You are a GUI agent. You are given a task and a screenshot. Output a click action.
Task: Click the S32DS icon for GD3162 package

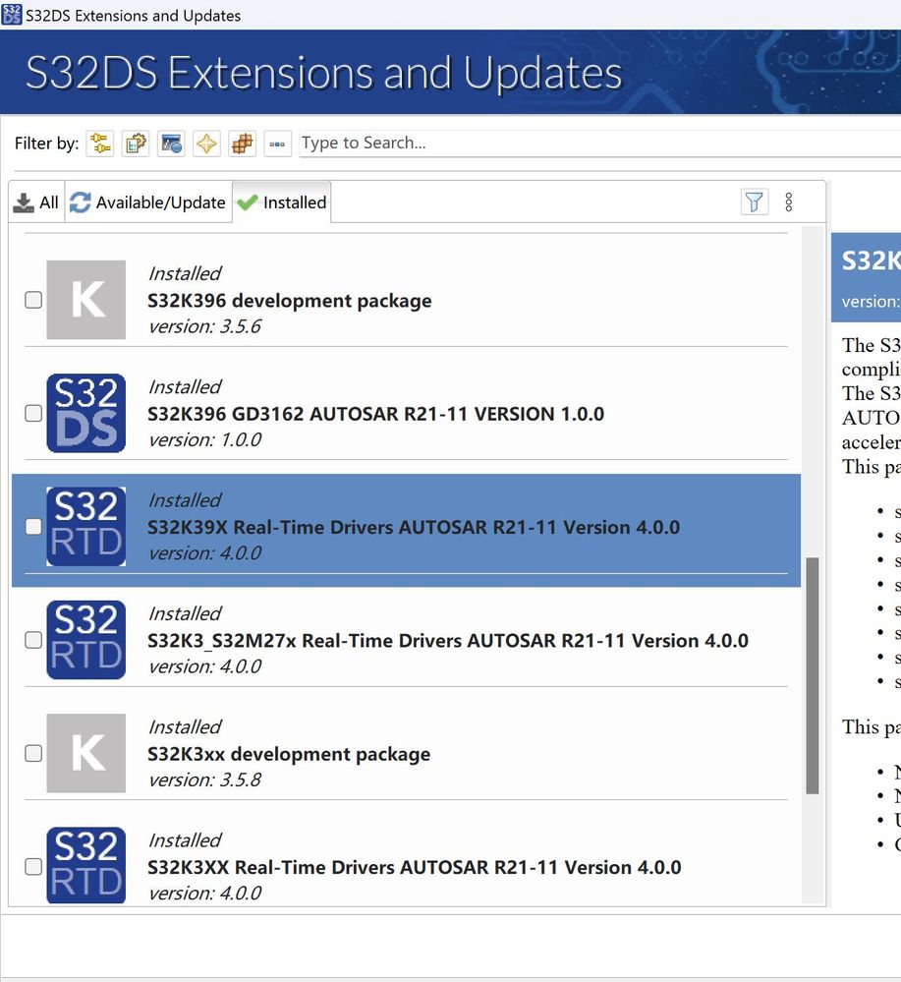(85, 413)
